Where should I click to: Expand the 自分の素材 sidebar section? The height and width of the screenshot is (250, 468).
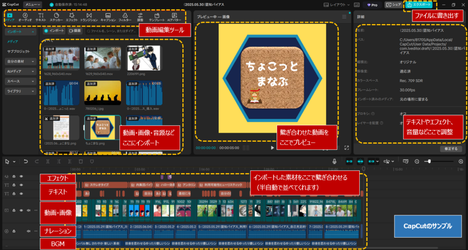20,61
